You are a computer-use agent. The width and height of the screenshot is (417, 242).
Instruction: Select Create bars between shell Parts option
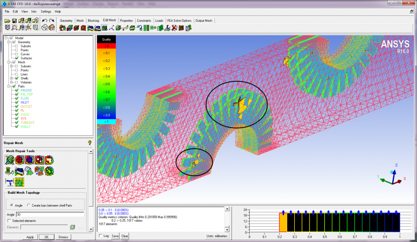(x=28, y=205)
